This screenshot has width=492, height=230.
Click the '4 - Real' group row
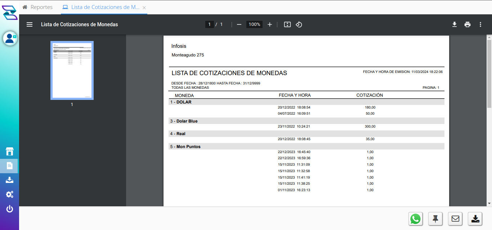(307, 134)
